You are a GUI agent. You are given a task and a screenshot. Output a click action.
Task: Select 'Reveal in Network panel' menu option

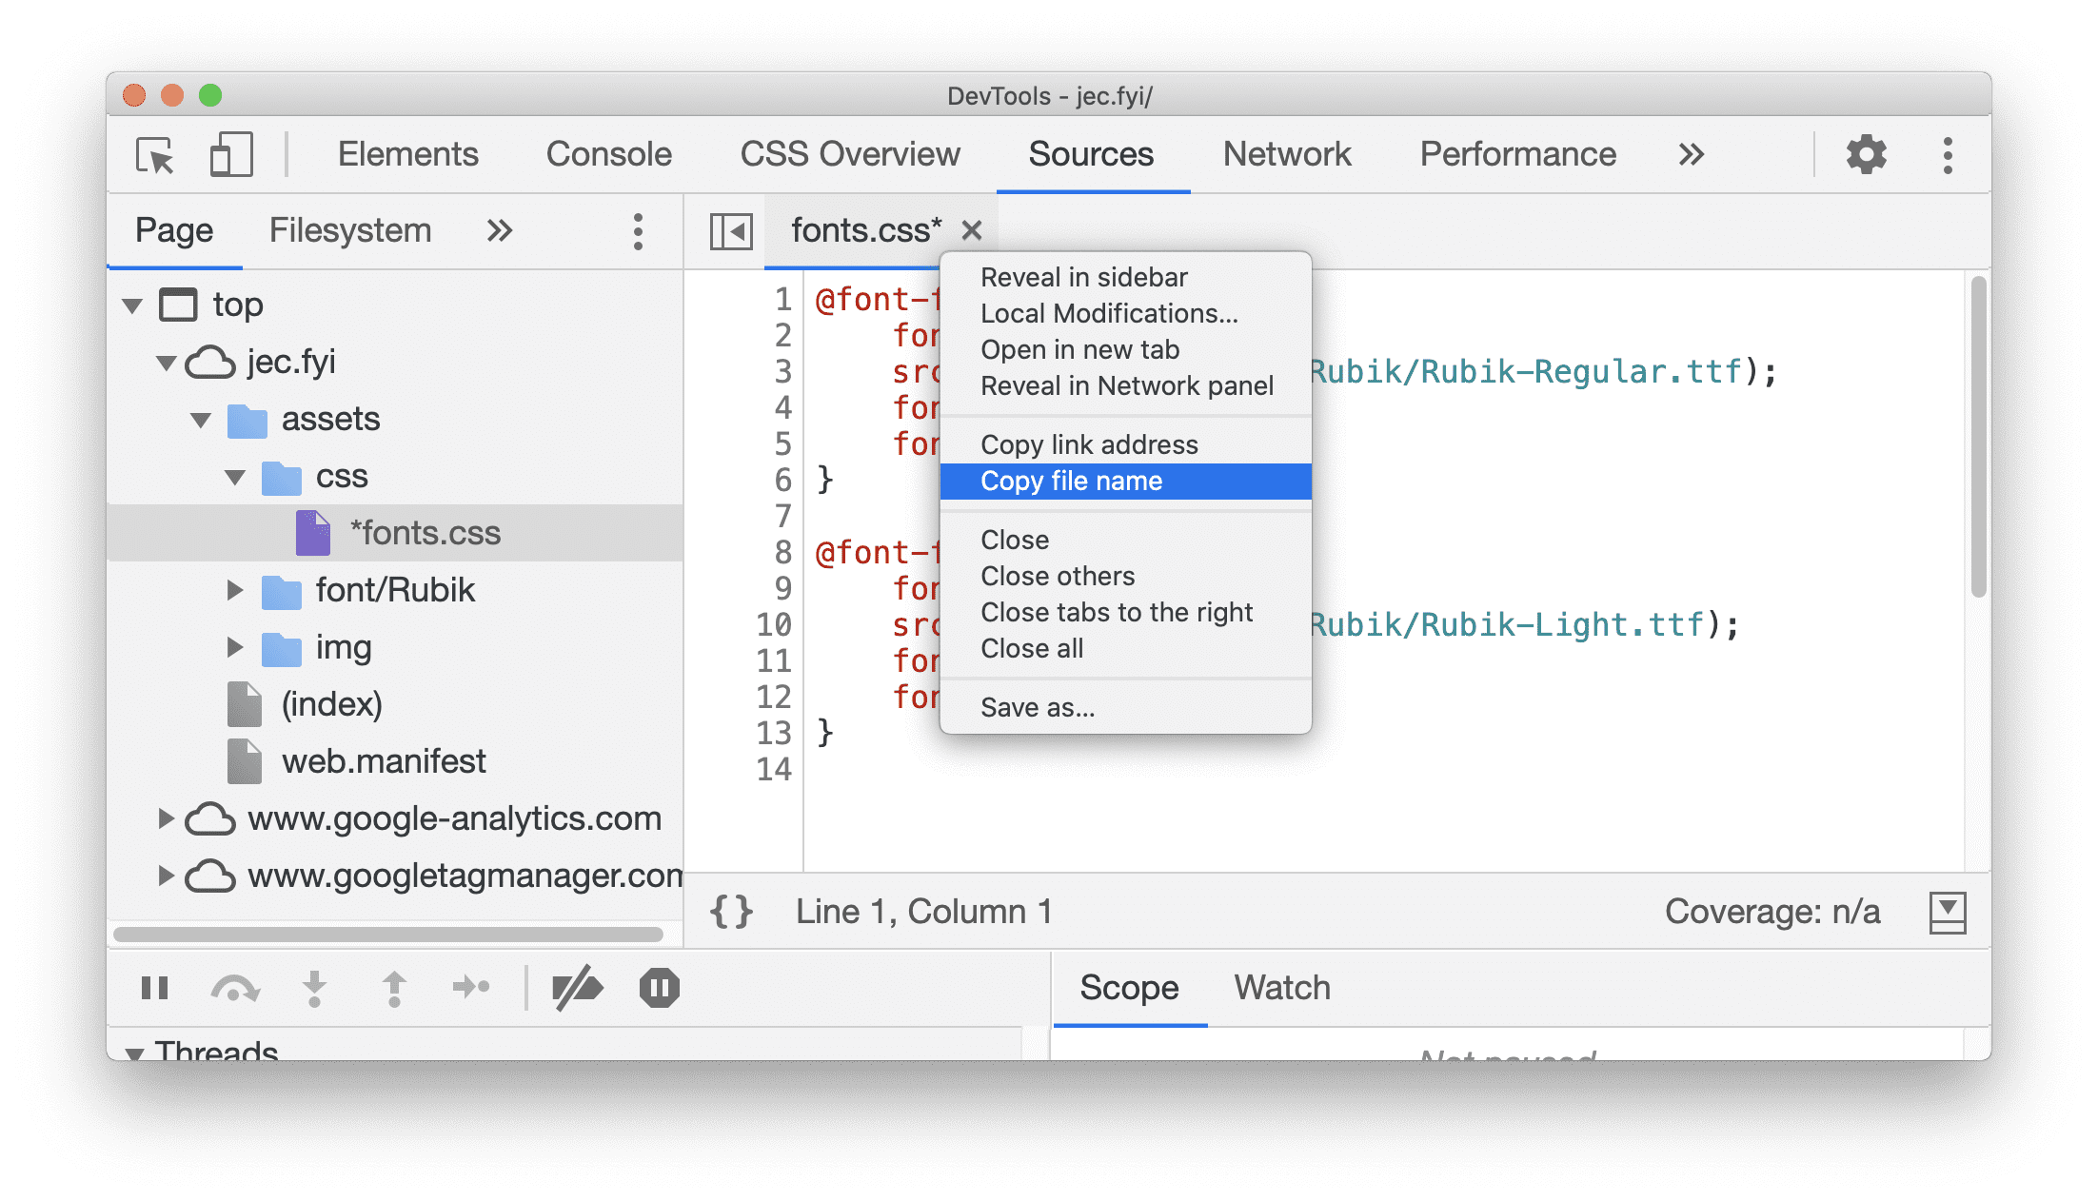1128,386
